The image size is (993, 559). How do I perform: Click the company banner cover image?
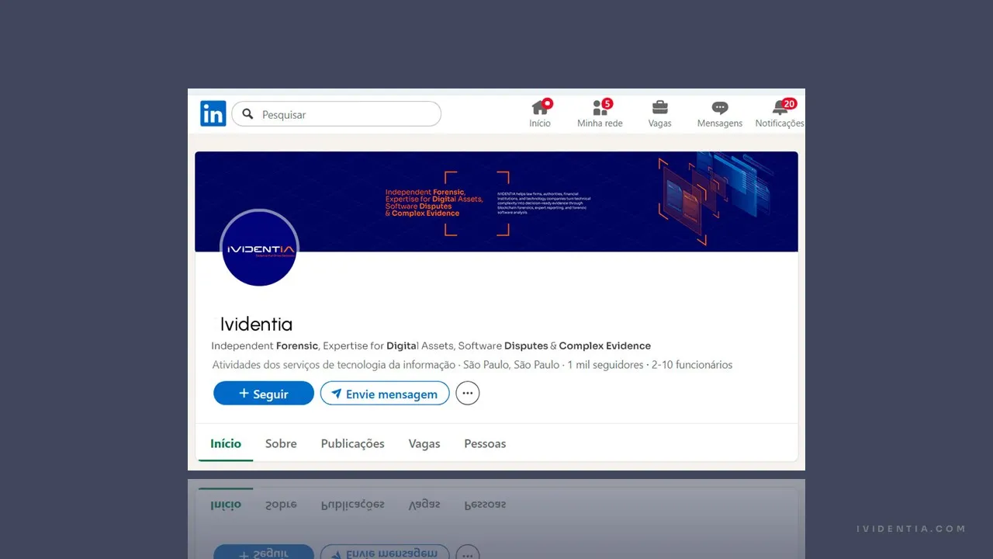click(496, 201)
